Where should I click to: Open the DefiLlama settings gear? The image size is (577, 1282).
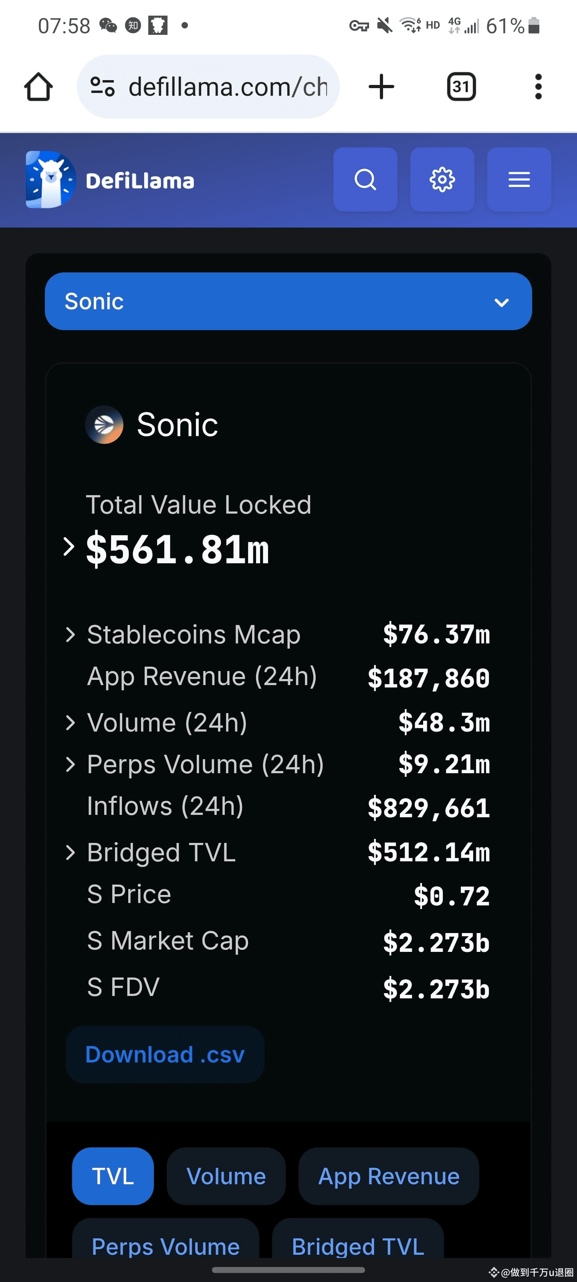point(442,179)
